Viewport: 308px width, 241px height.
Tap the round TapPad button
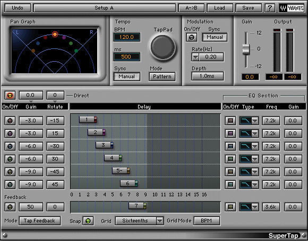point(162,47)
